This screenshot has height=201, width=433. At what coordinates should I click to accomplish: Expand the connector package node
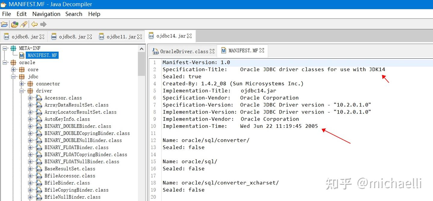click(x=21, y=84)
